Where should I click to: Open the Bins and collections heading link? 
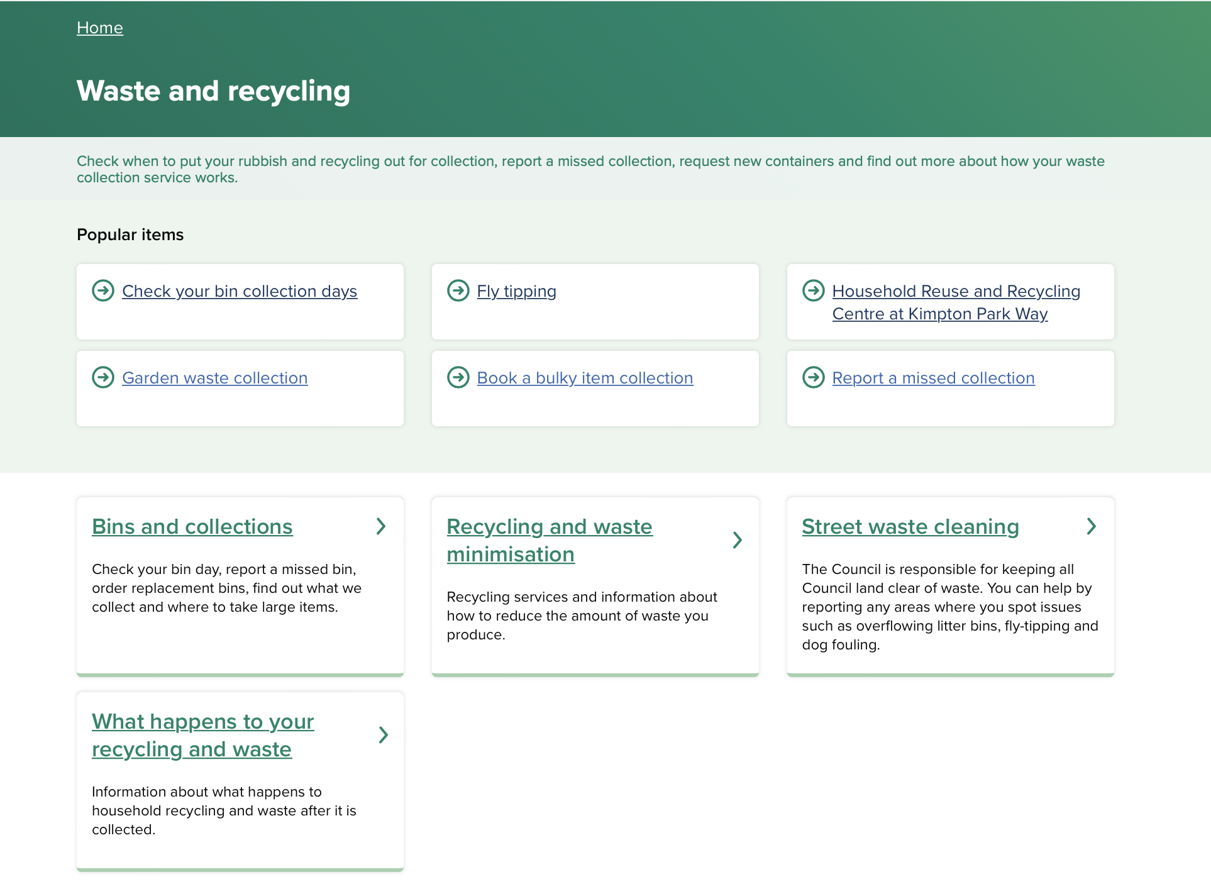click(x=192, y=527)
